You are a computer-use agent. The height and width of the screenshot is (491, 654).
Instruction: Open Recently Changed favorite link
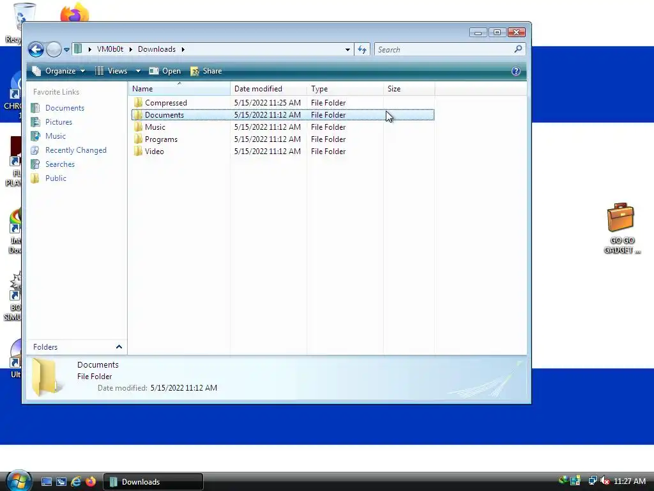(69, 150)
